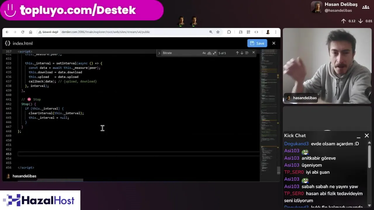
Task: Close the Kick Chat panel
Action: point(367,136)
